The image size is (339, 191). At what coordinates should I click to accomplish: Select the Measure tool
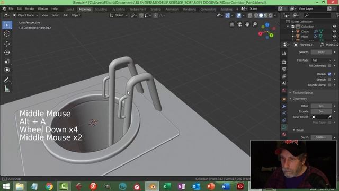point(7,89)
